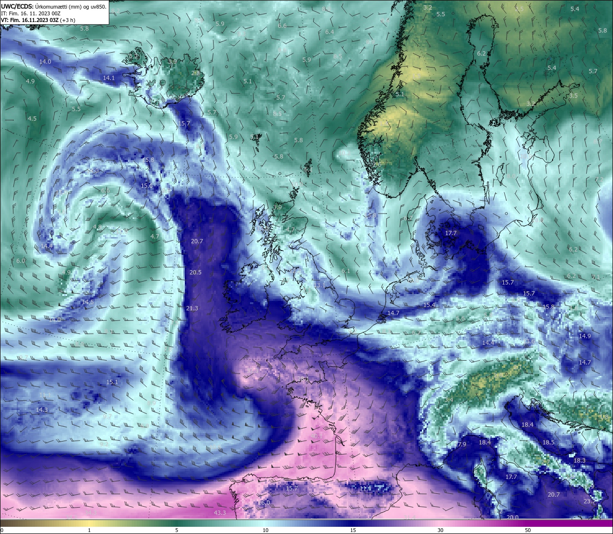Click the 6.4 value at the top
613x534 pixels.
tap(329, 32)
